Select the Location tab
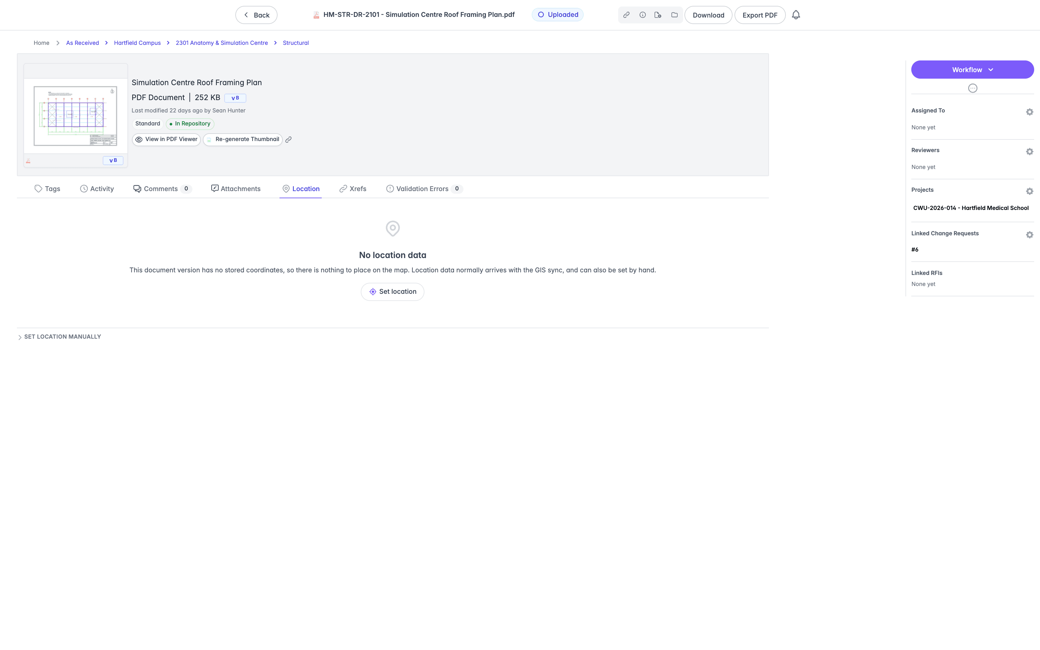The image size is (1040, 650). pos(301,189)
